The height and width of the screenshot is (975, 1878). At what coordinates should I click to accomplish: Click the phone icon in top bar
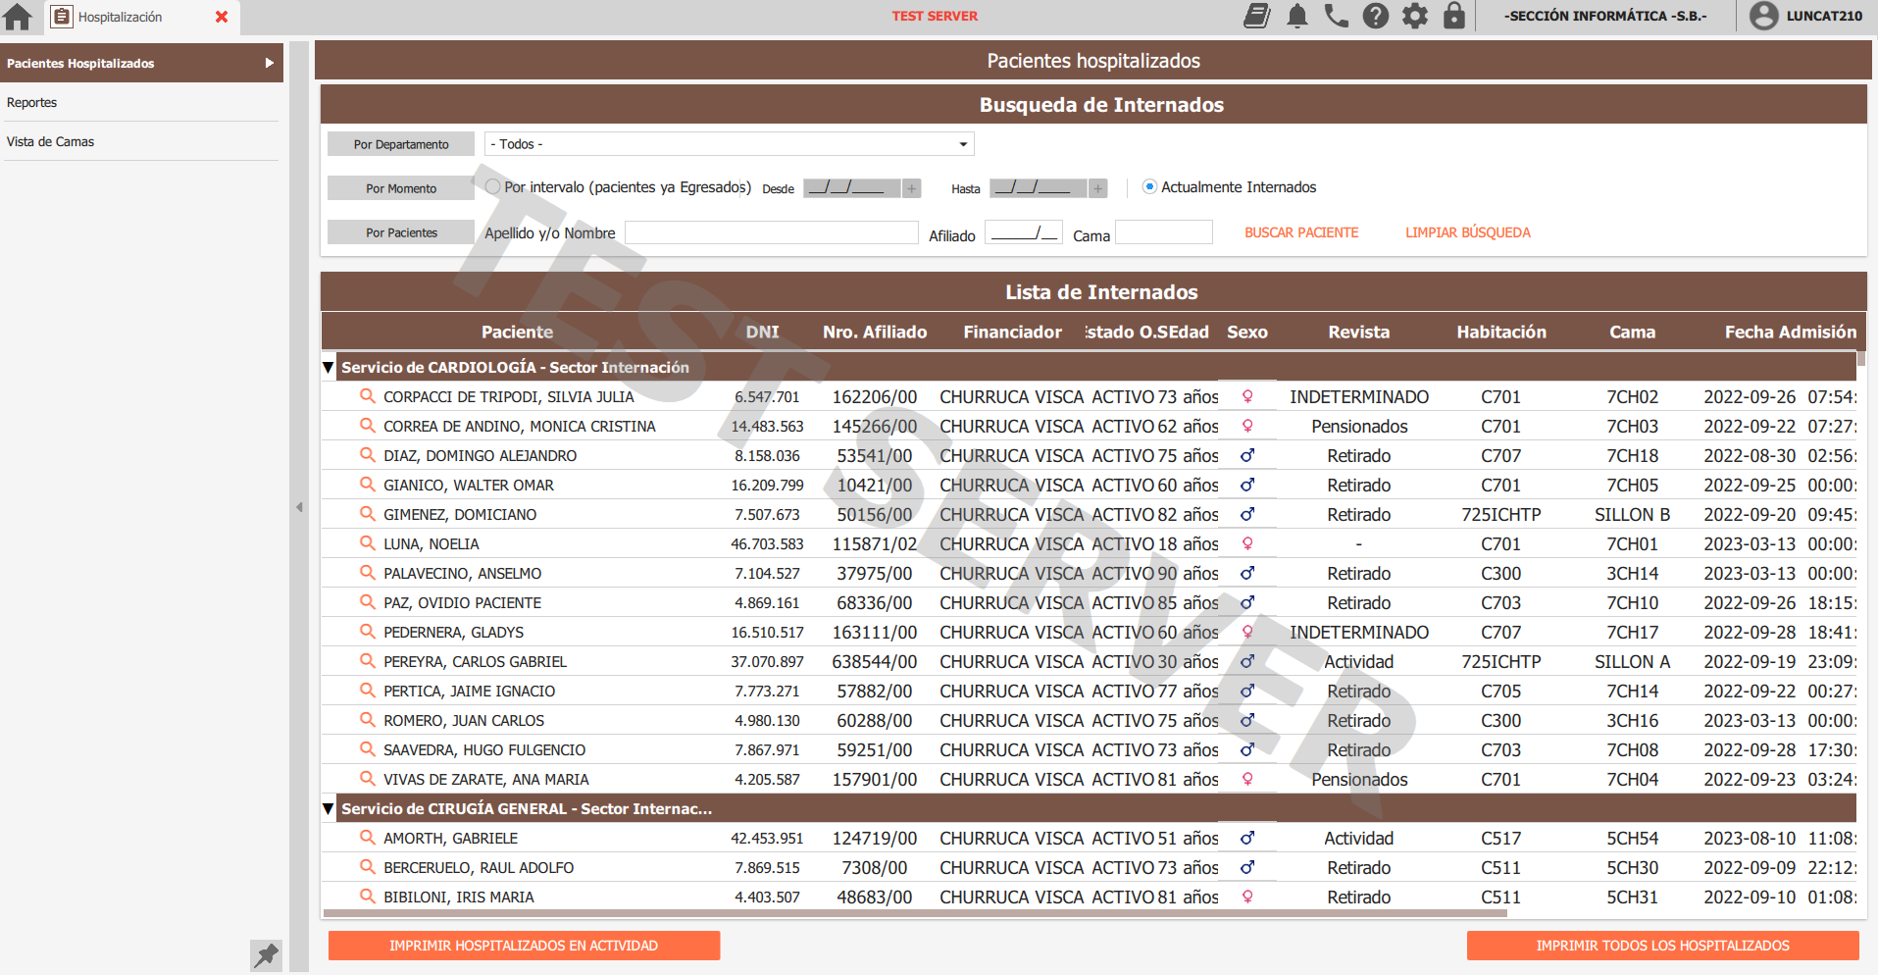(1336, 16)
